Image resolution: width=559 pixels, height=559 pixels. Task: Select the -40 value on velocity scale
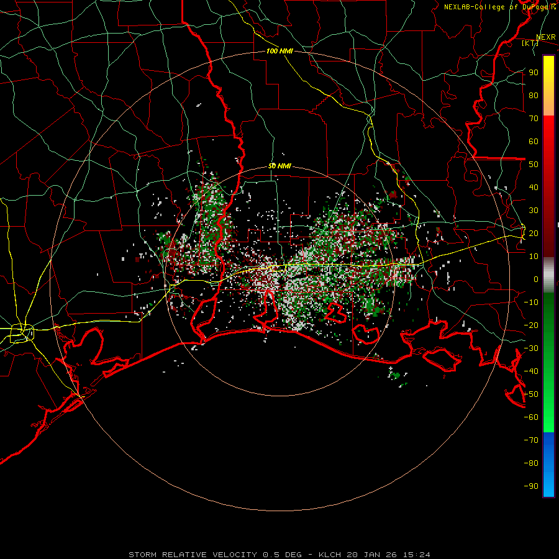click(x=531, y=371)
